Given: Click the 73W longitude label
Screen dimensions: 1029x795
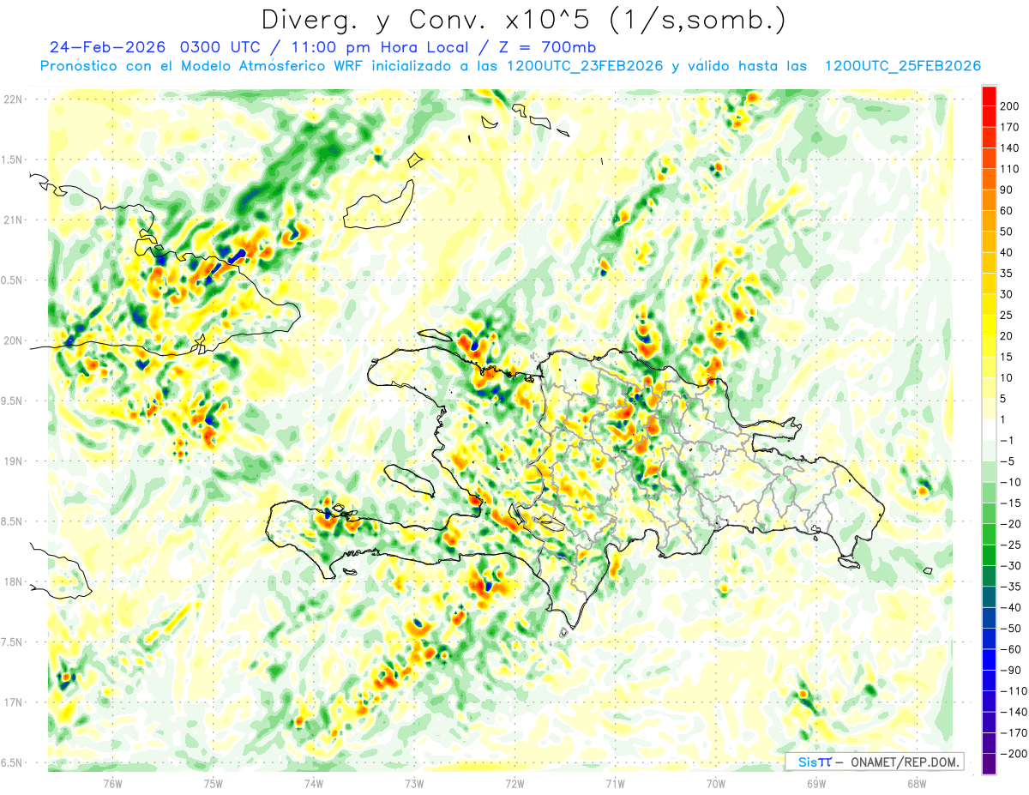Looking at the screenshot, I should point(414,784).
